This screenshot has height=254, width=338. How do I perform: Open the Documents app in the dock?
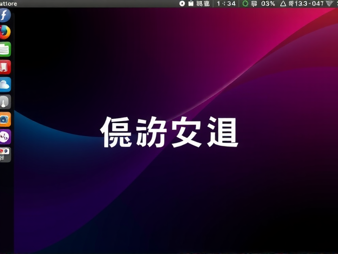point(4,48)
